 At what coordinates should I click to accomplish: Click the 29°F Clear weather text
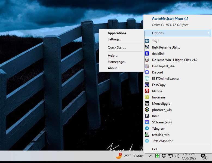(133, 156)
